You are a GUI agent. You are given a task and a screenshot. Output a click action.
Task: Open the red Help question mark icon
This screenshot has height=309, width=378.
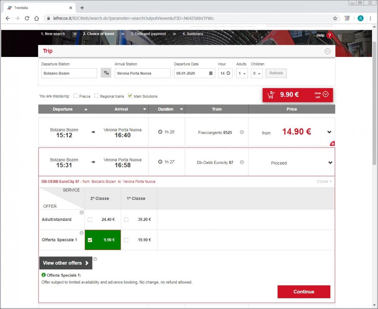(329, 35)
